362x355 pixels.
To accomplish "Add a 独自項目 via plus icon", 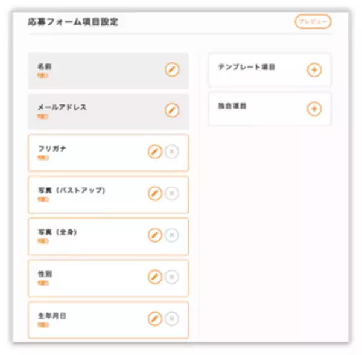I will pos(314,109).
